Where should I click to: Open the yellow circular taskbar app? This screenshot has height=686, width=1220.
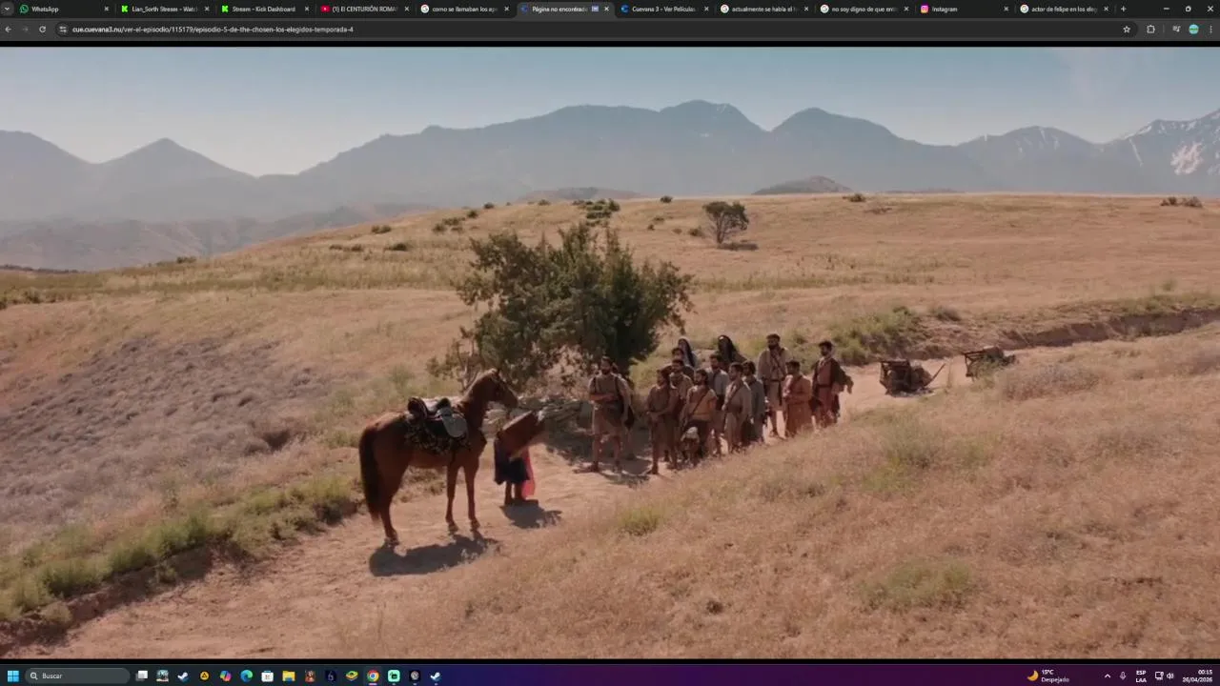click(204, 676)
